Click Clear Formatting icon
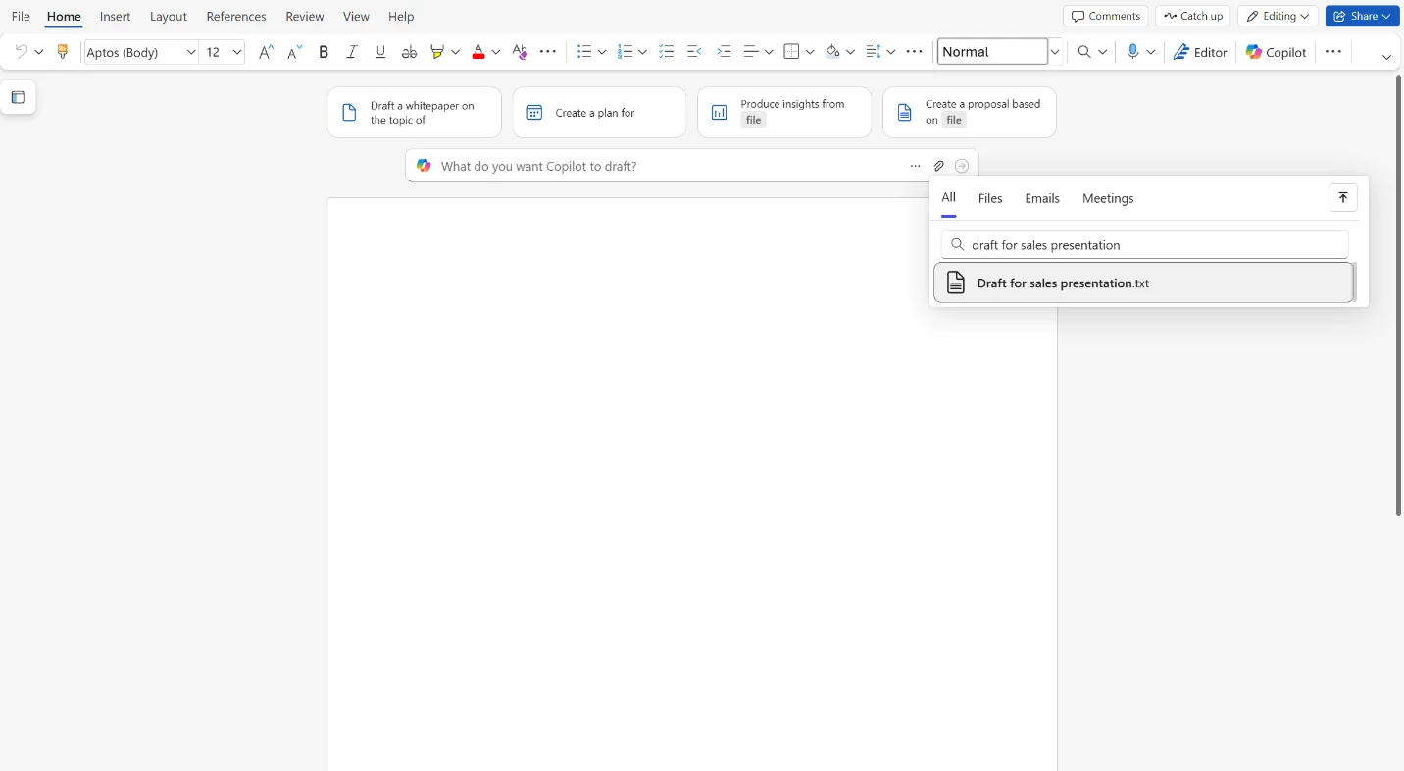 coord(520,52)
